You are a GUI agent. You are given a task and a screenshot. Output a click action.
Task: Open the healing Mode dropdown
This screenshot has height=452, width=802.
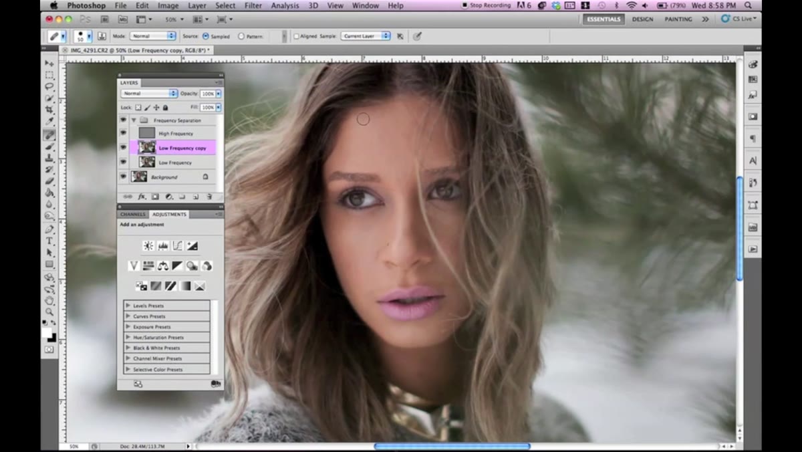pyautogui.click(x=153, y=36)
